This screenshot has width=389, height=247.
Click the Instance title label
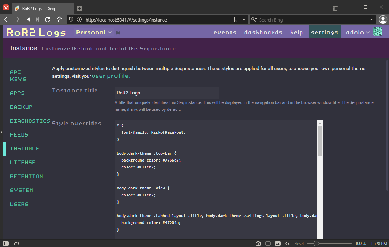click(75, 91)
